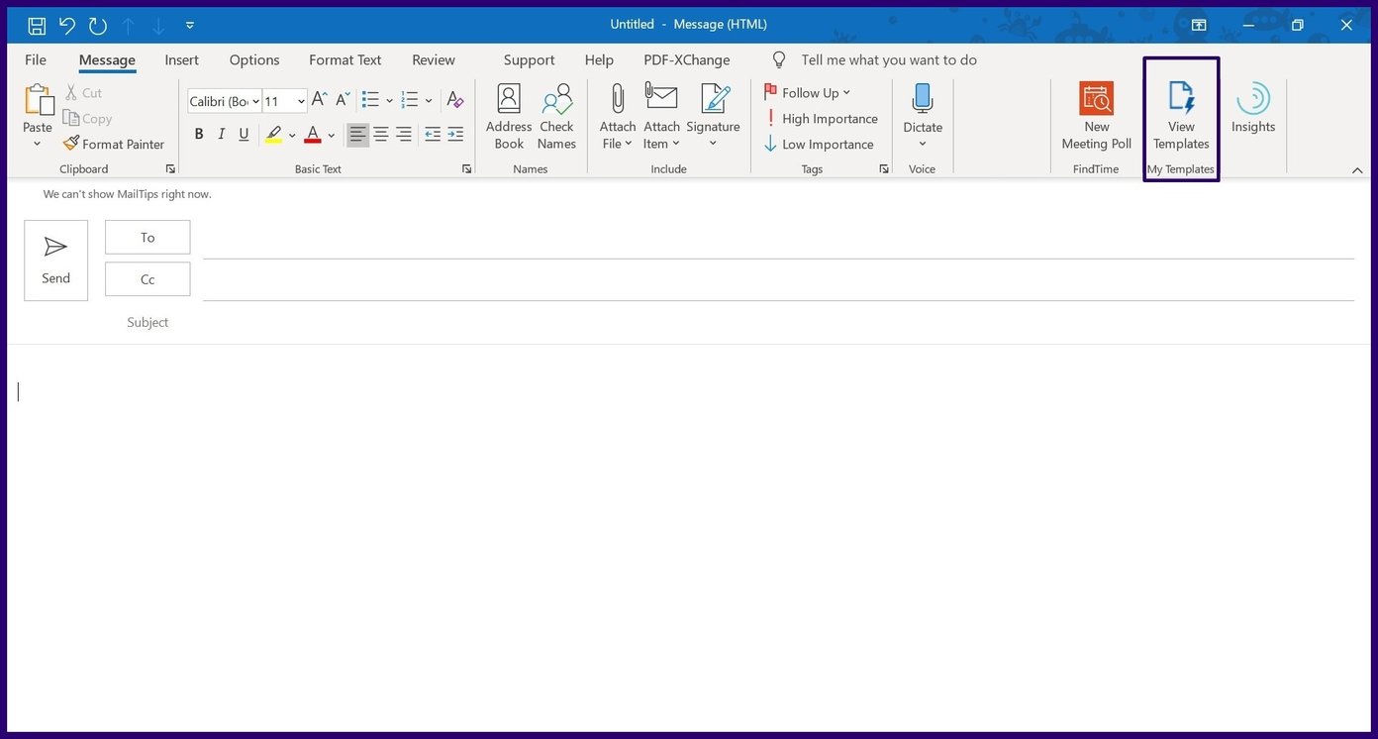Switch to the Format Text tab
This screenshot has height=739, width=1378.
344,59
